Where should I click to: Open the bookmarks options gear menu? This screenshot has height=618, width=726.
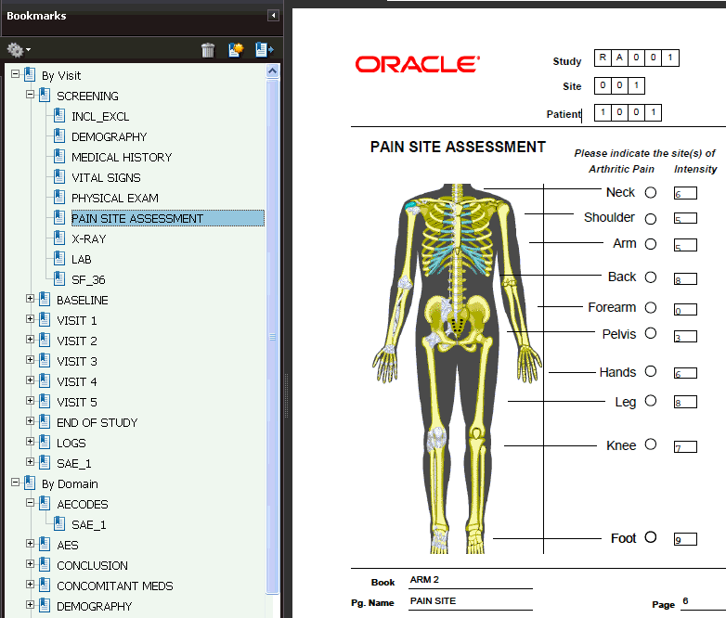19,49
